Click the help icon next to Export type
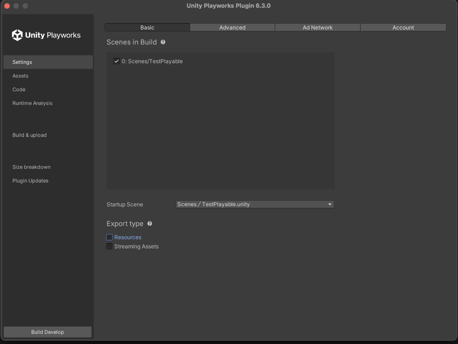The height and width of the screenshot is (344, 458). point(149,224)
